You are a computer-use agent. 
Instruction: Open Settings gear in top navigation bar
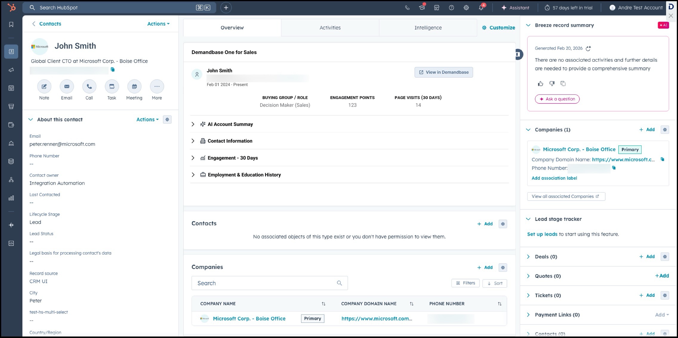466,8
